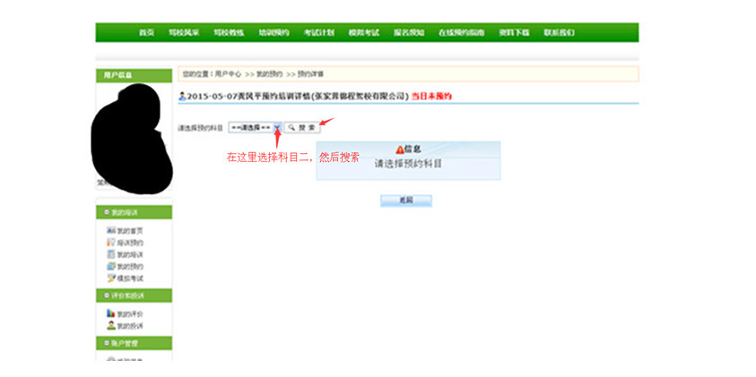Image resolution: width=756 pixels, height=377 pixels.
Task: Click the 我的评价 sidebar icon
Action: pos(111,313)
